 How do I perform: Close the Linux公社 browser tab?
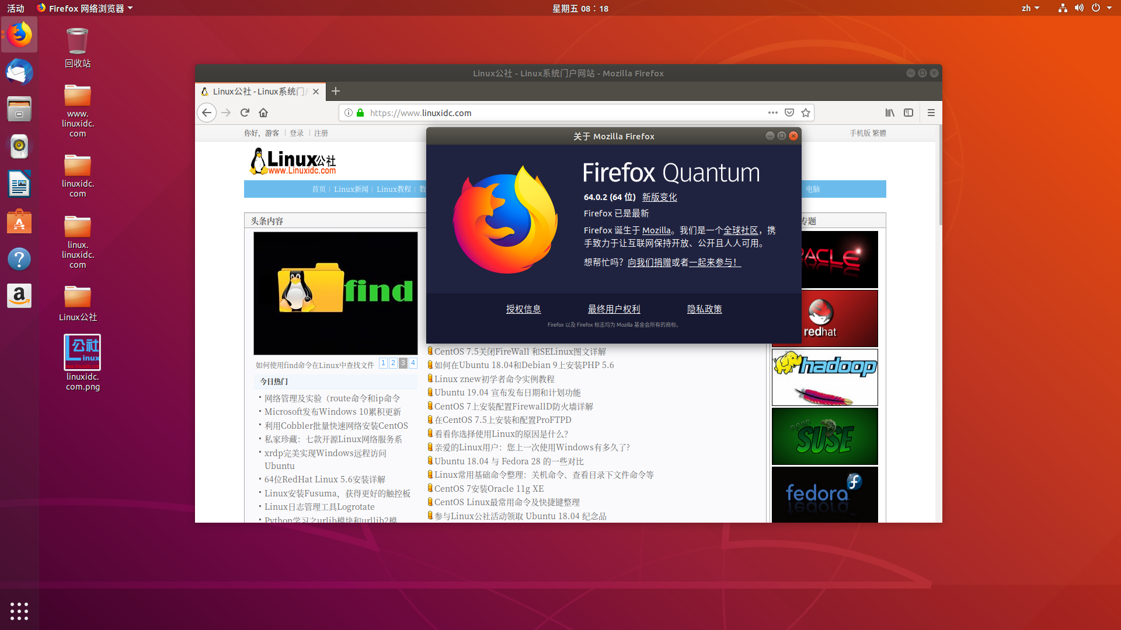(x=316, y=92)
